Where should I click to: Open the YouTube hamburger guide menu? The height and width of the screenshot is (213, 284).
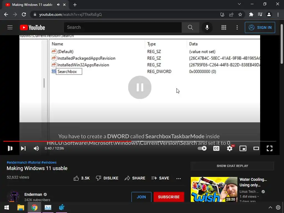point(10,27)
